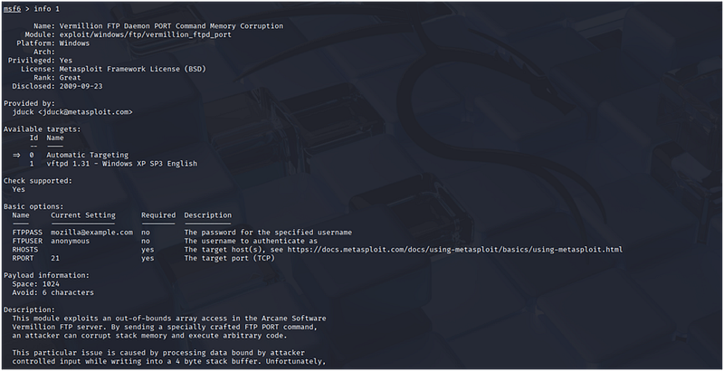724x371 pixels.
Task: Click the line 'This particular issue is caused by processing'
Action: tap(158, 353)
